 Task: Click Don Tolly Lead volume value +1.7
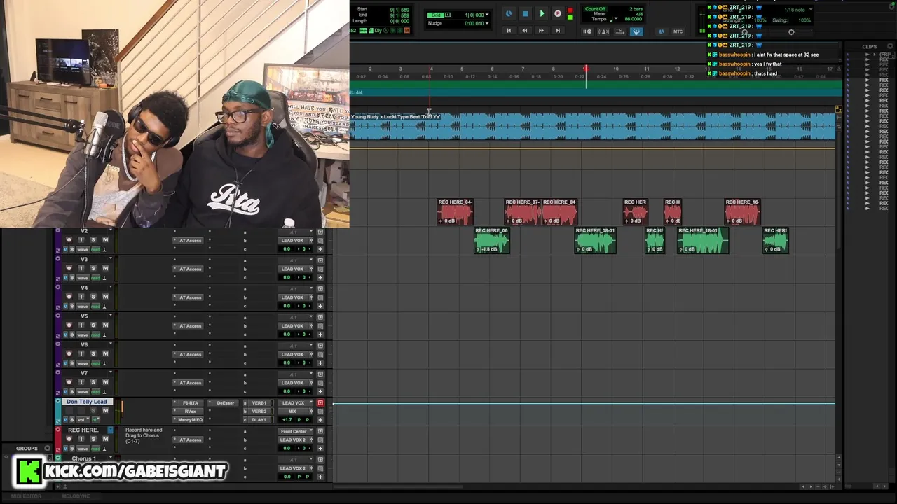coord(287,420)
